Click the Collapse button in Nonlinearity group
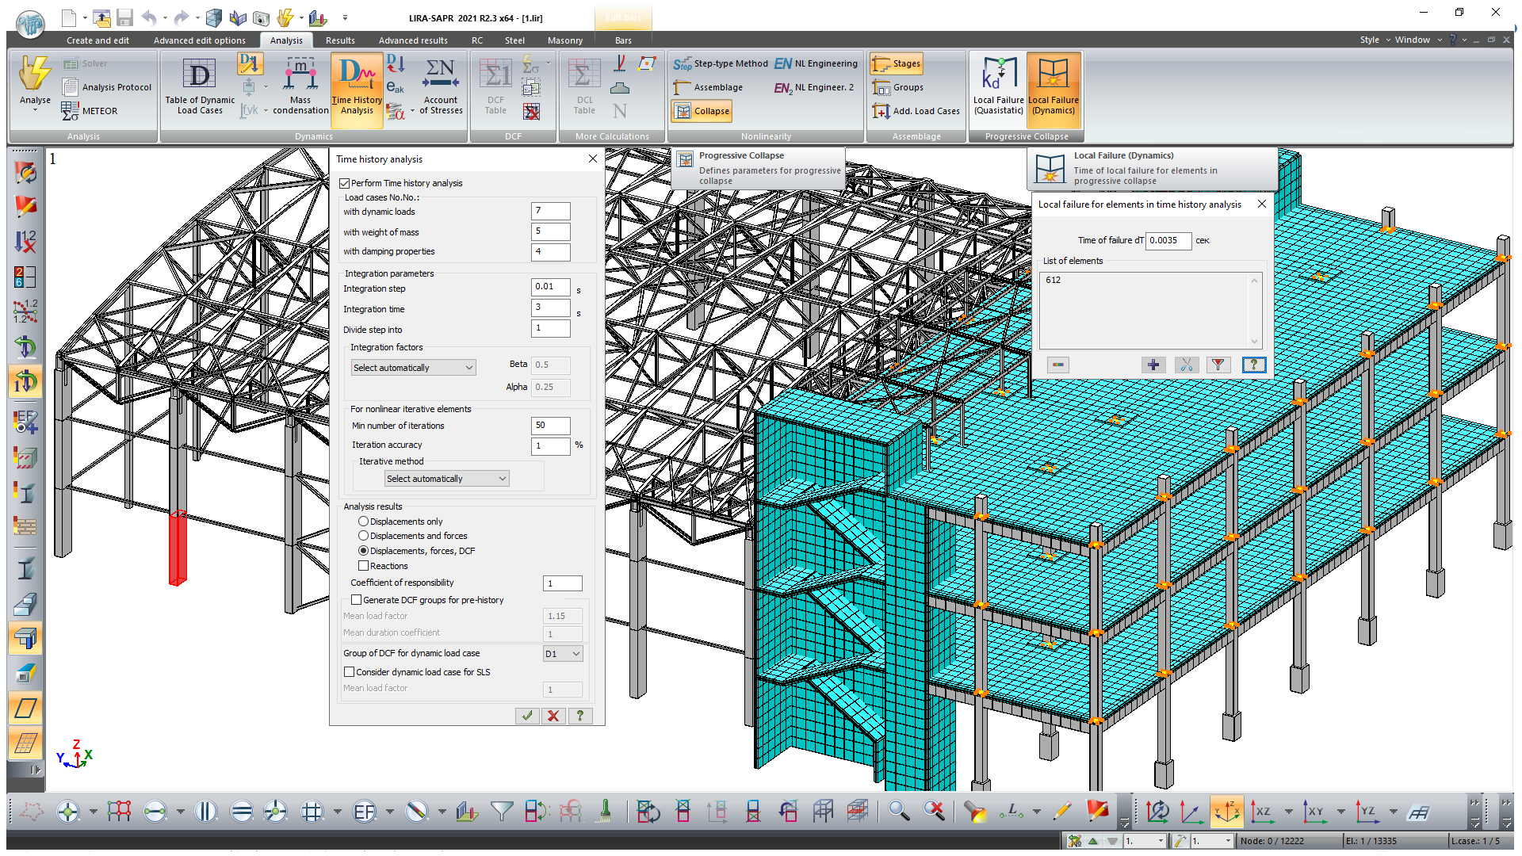 (x=702, y=111)
